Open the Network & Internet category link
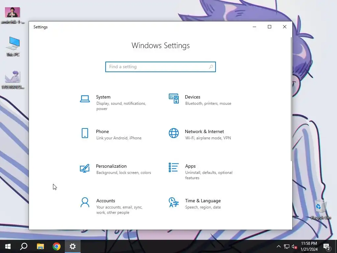The image size is (337, 253). tap(204, 132)
